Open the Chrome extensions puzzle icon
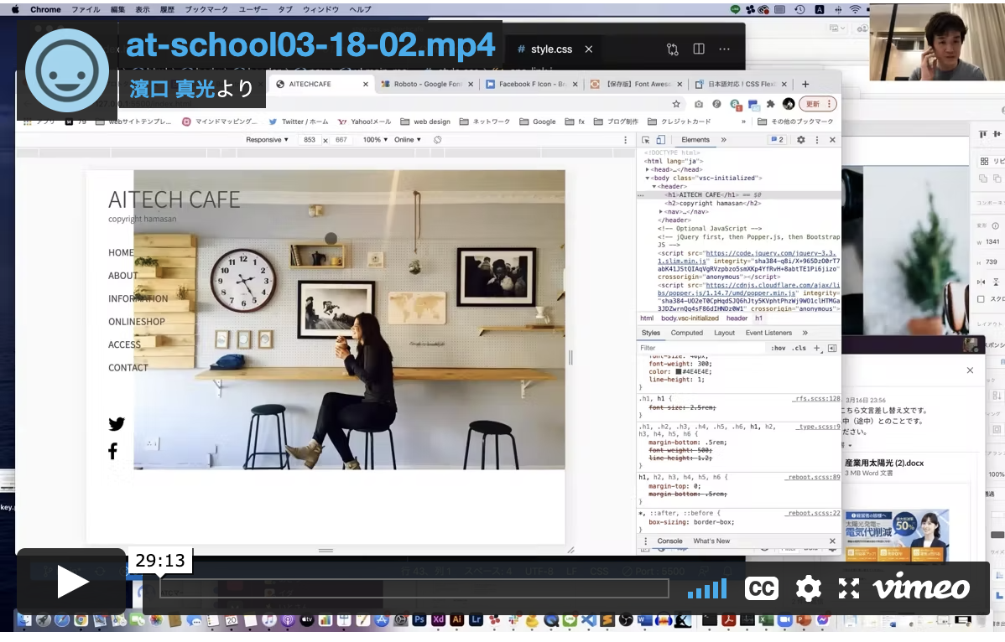This screenshot has height=642, width=1005. (x=771, y=104)
